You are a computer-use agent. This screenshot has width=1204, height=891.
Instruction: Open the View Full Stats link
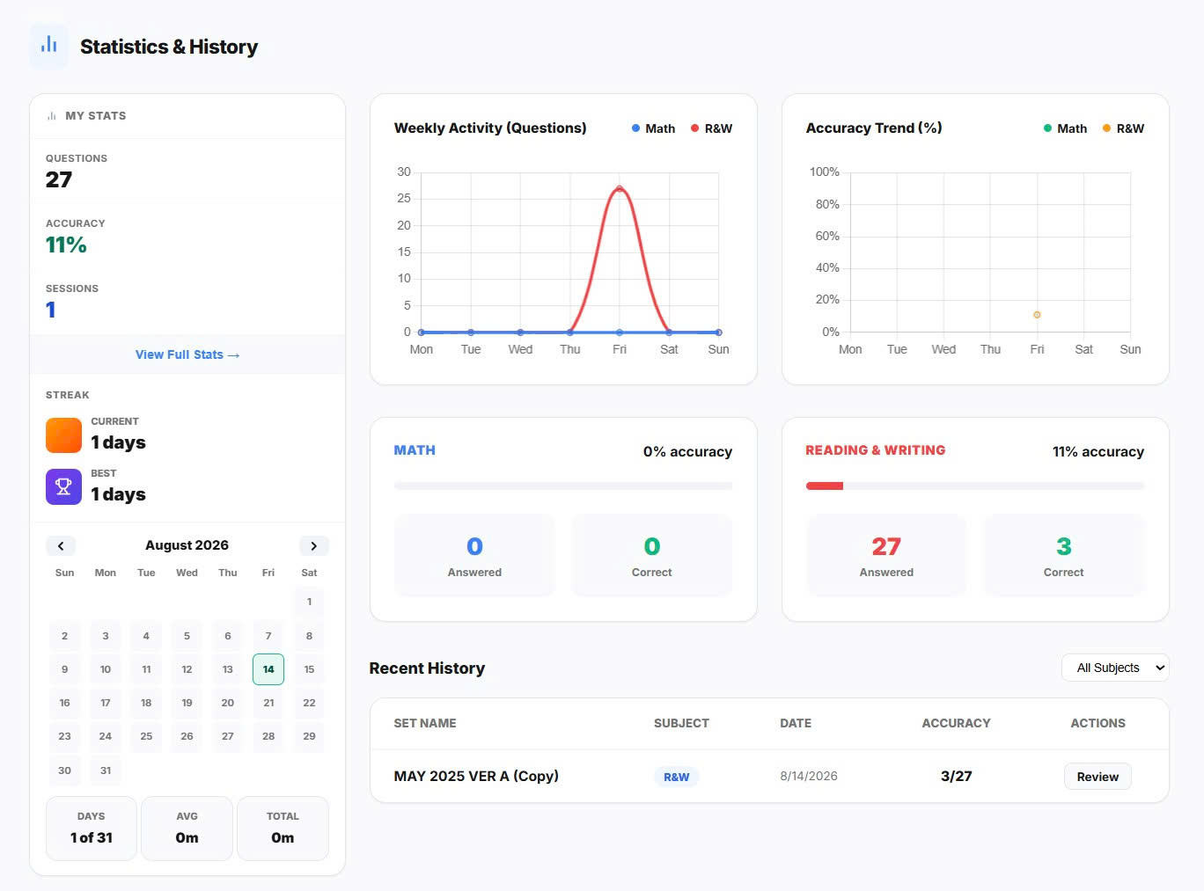187,354
